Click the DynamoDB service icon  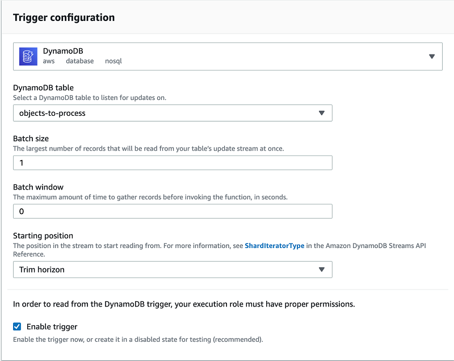27,56
